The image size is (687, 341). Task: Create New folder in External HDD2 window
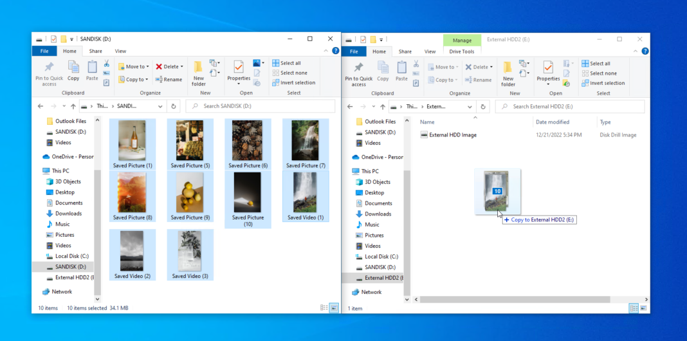pyautogui.click(x=508, y=72)
